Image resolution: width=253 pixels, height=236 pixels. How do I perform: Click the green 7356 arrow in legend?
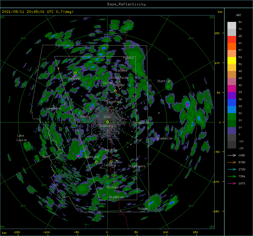click(232, 176)
